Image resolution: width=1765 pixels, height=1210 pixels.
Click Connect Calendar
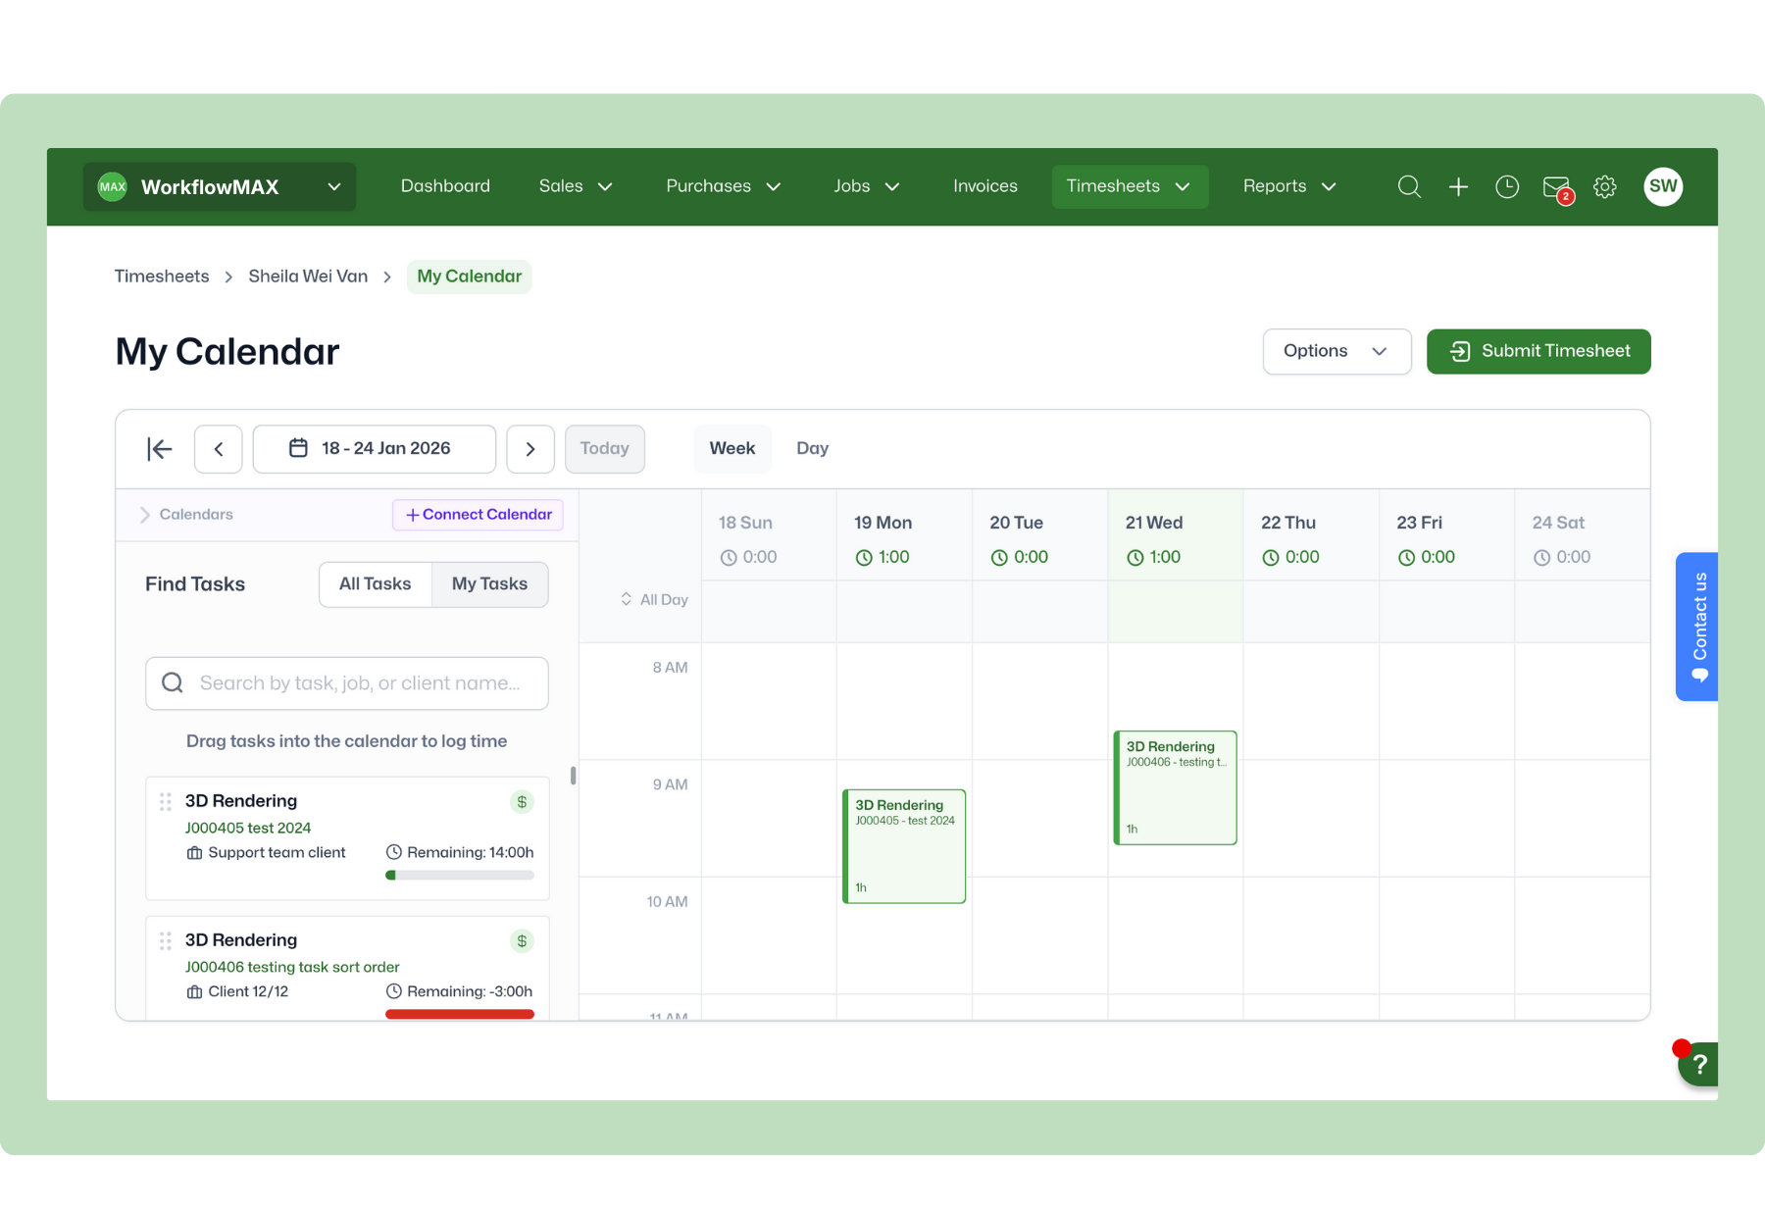tap(479, 515)
